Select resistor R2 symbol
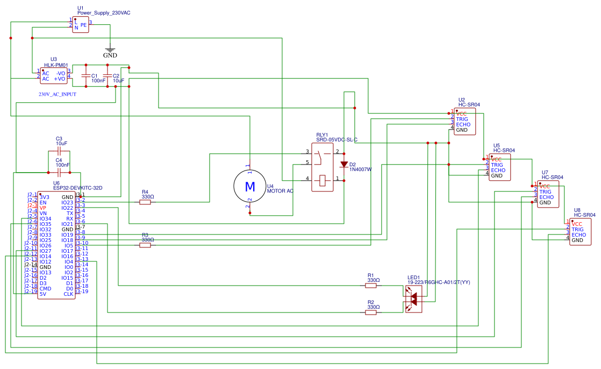This screenshot has width=601, height=369. click(x=370, y=313)
